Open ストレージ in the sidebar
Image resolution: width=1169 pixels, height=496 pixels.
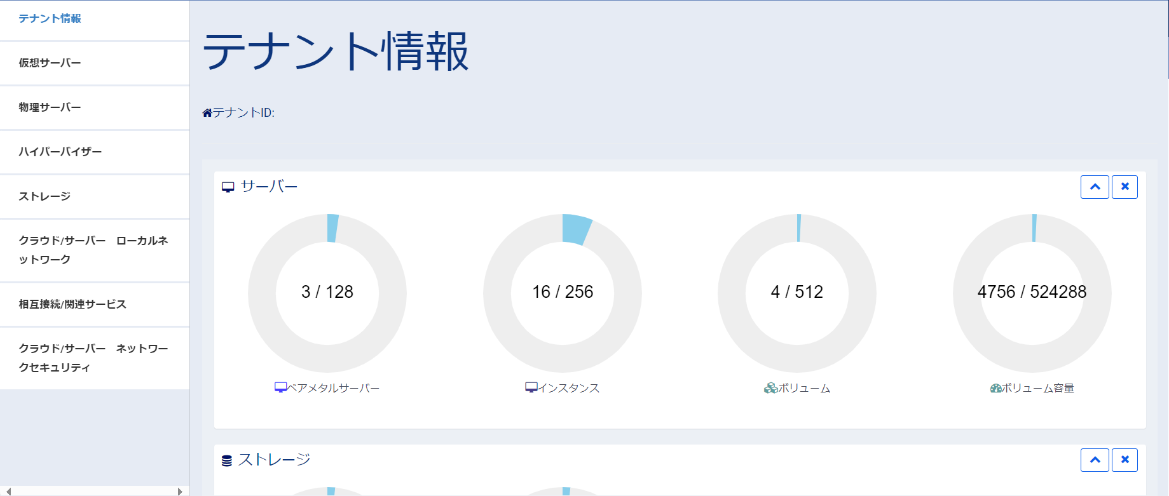pos(95,197)
